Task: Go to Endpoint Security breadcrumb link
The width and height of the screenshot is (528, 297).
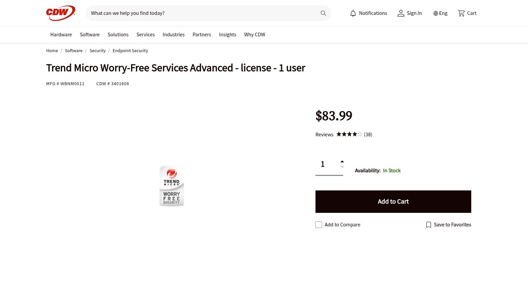Action: click(x=130, y=50)
